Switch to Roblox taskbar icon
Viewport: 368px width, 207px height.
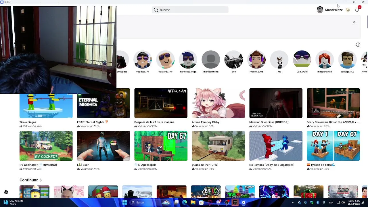[244, 202]
